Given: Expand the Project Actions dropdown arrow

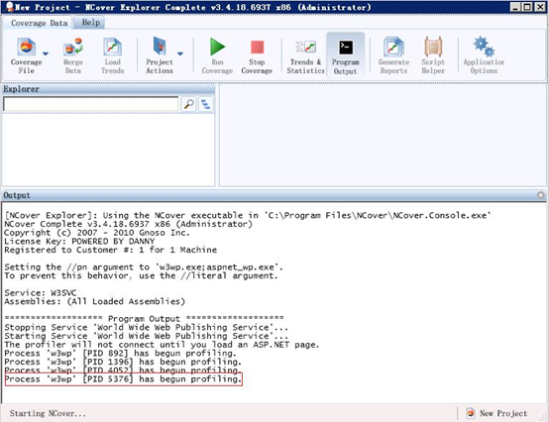Looking at the screenshot, I should pyautogui.click(x=180, y=53).
